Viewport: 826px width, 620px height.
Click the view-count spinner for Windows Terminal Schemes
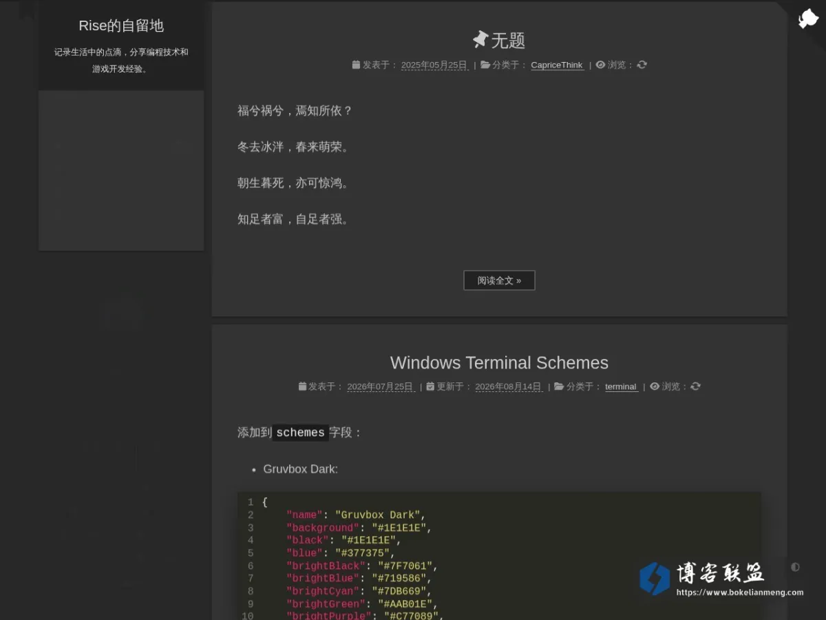pyautogui.click(x=696, y=386)
